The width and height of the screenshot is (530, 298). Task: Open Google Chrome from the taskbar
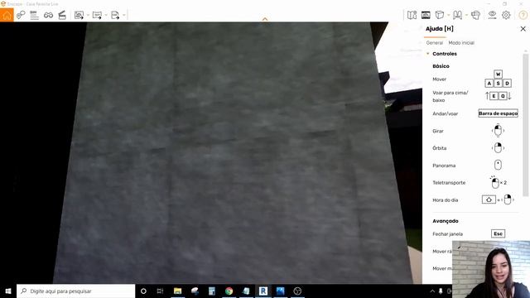point(229,291)
